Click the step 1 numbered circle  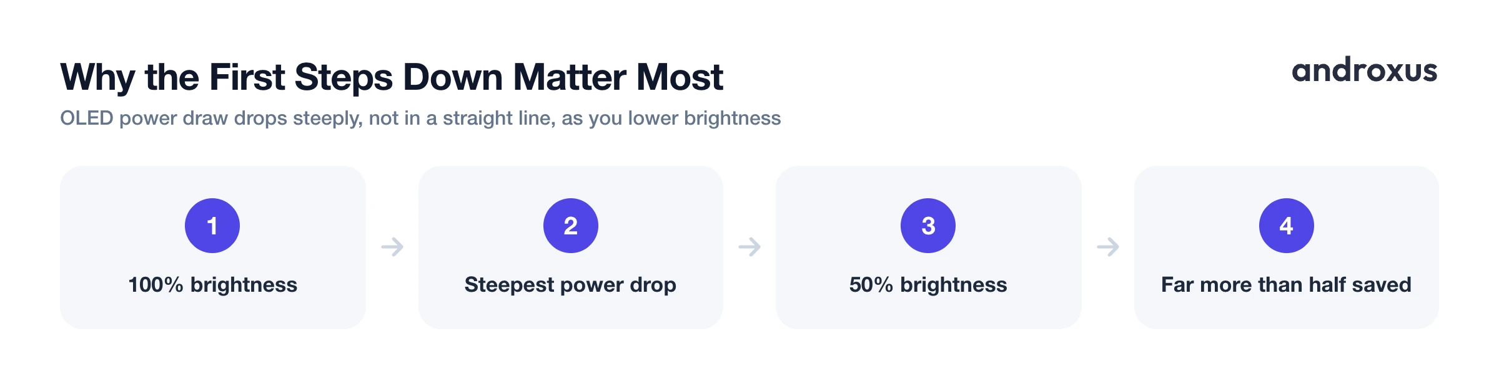212,226
